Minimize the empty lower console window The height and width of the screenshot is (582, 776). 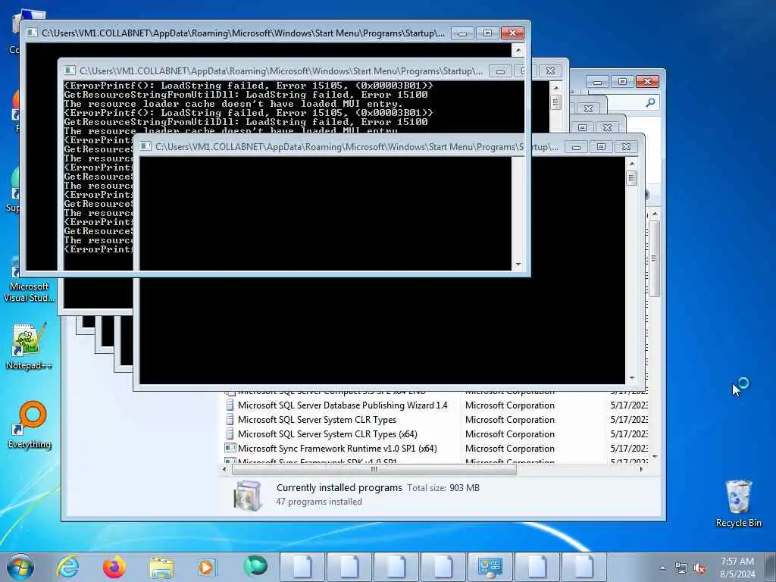coord(576,146)
